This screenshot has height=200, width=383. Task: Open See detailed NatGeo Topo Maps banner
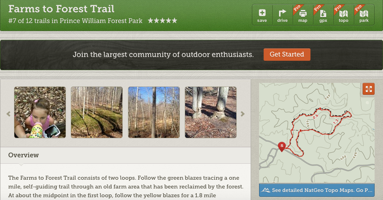point(317,190)
